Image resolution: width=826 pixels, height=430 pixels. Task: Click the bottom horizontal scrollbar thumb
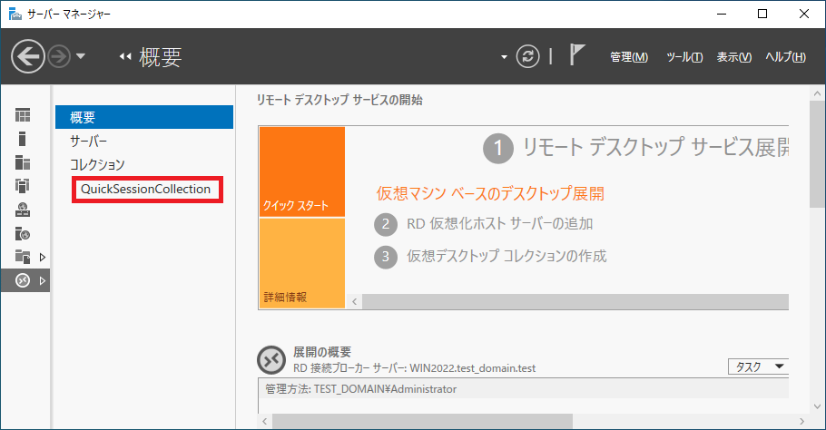422,421
